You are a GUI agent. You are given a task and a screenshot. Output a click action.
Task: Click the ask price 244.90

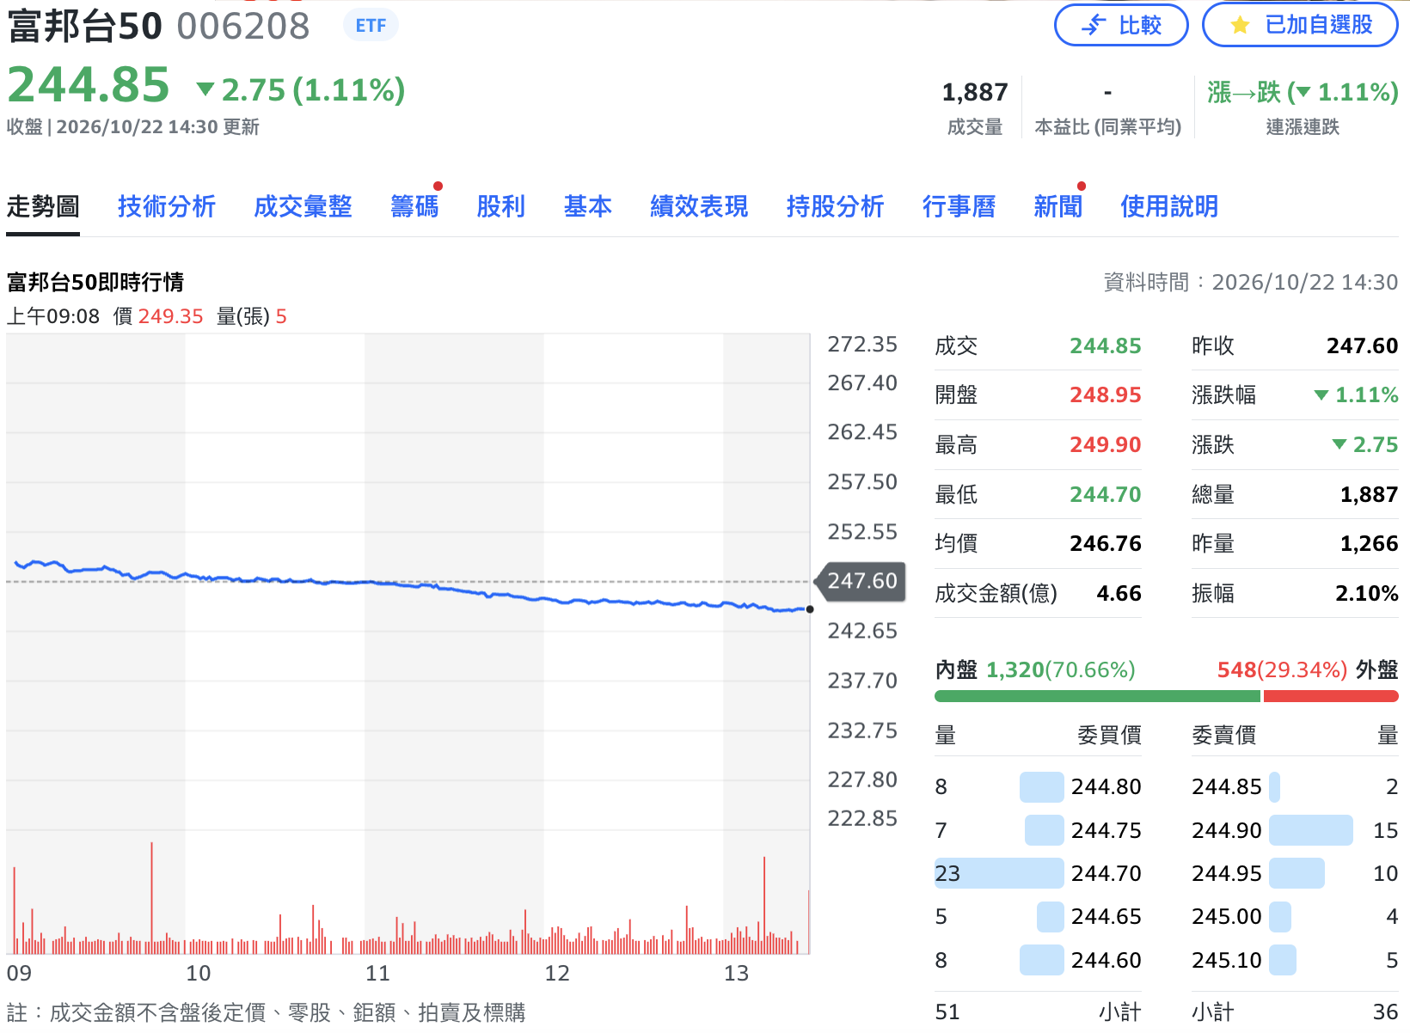click(1227, 830)
